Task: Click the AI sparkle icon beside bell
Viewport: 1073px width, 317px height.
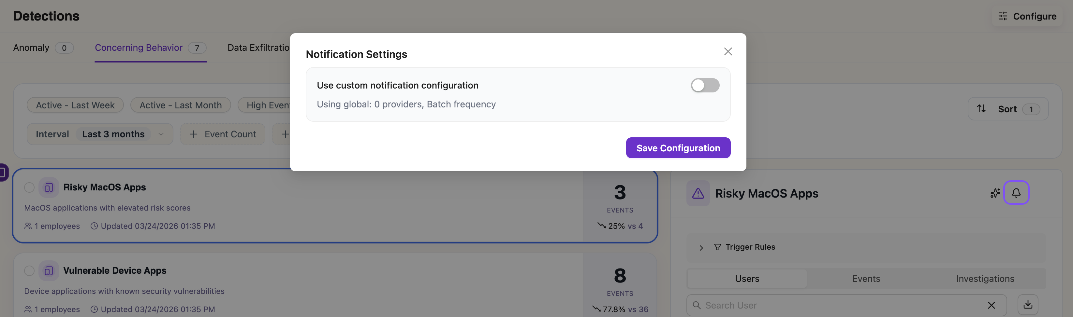Action: pyautogui.click(x=995, y=193)
